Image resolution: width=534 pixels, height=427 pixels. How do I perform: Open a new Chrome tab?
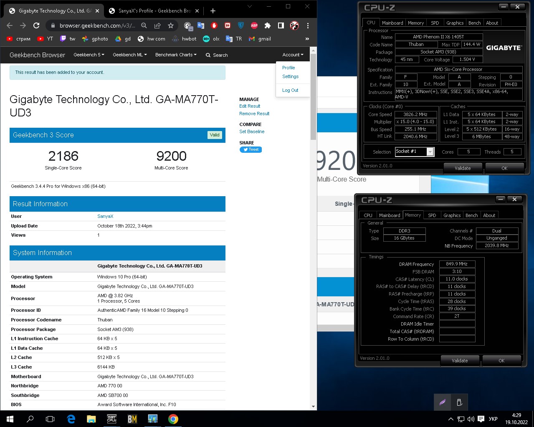coord(213,11)
